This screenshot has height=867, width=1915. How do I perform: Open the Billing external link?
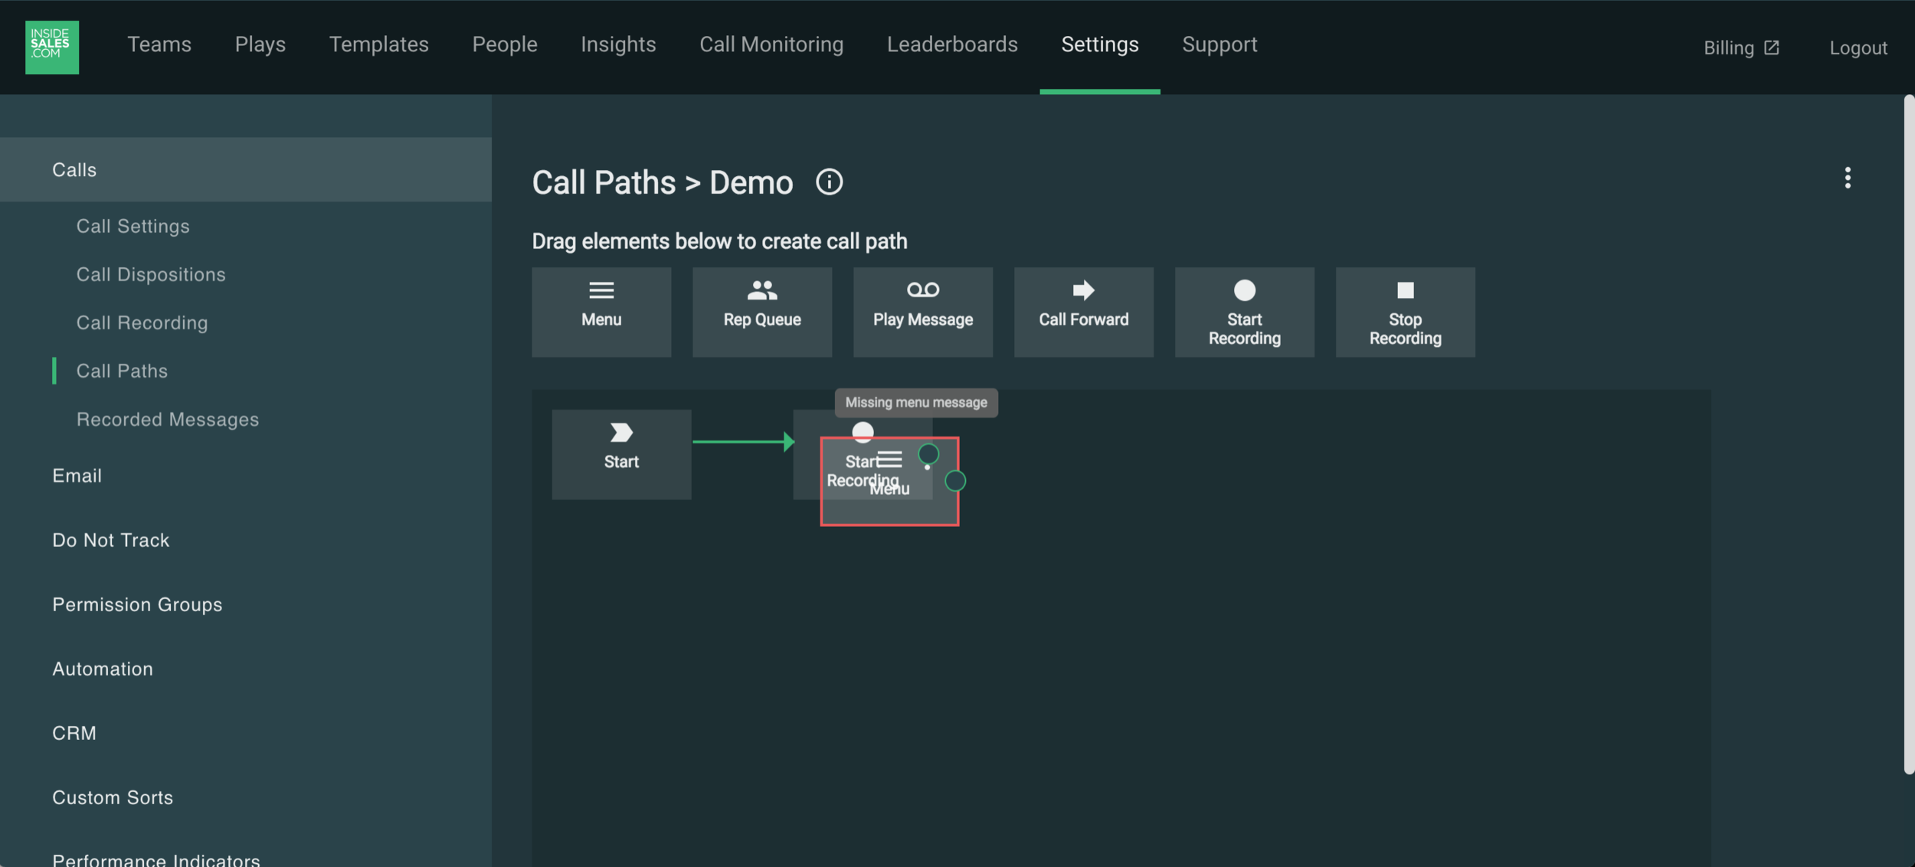(1741, 47)
